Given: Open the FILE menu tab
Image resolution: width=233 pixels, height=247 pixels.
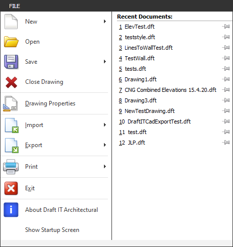Looking at the screenshot, I should click(15, 6).
